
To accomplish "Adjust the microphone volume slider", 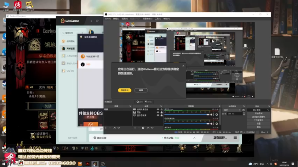I will tap(187, 115).
